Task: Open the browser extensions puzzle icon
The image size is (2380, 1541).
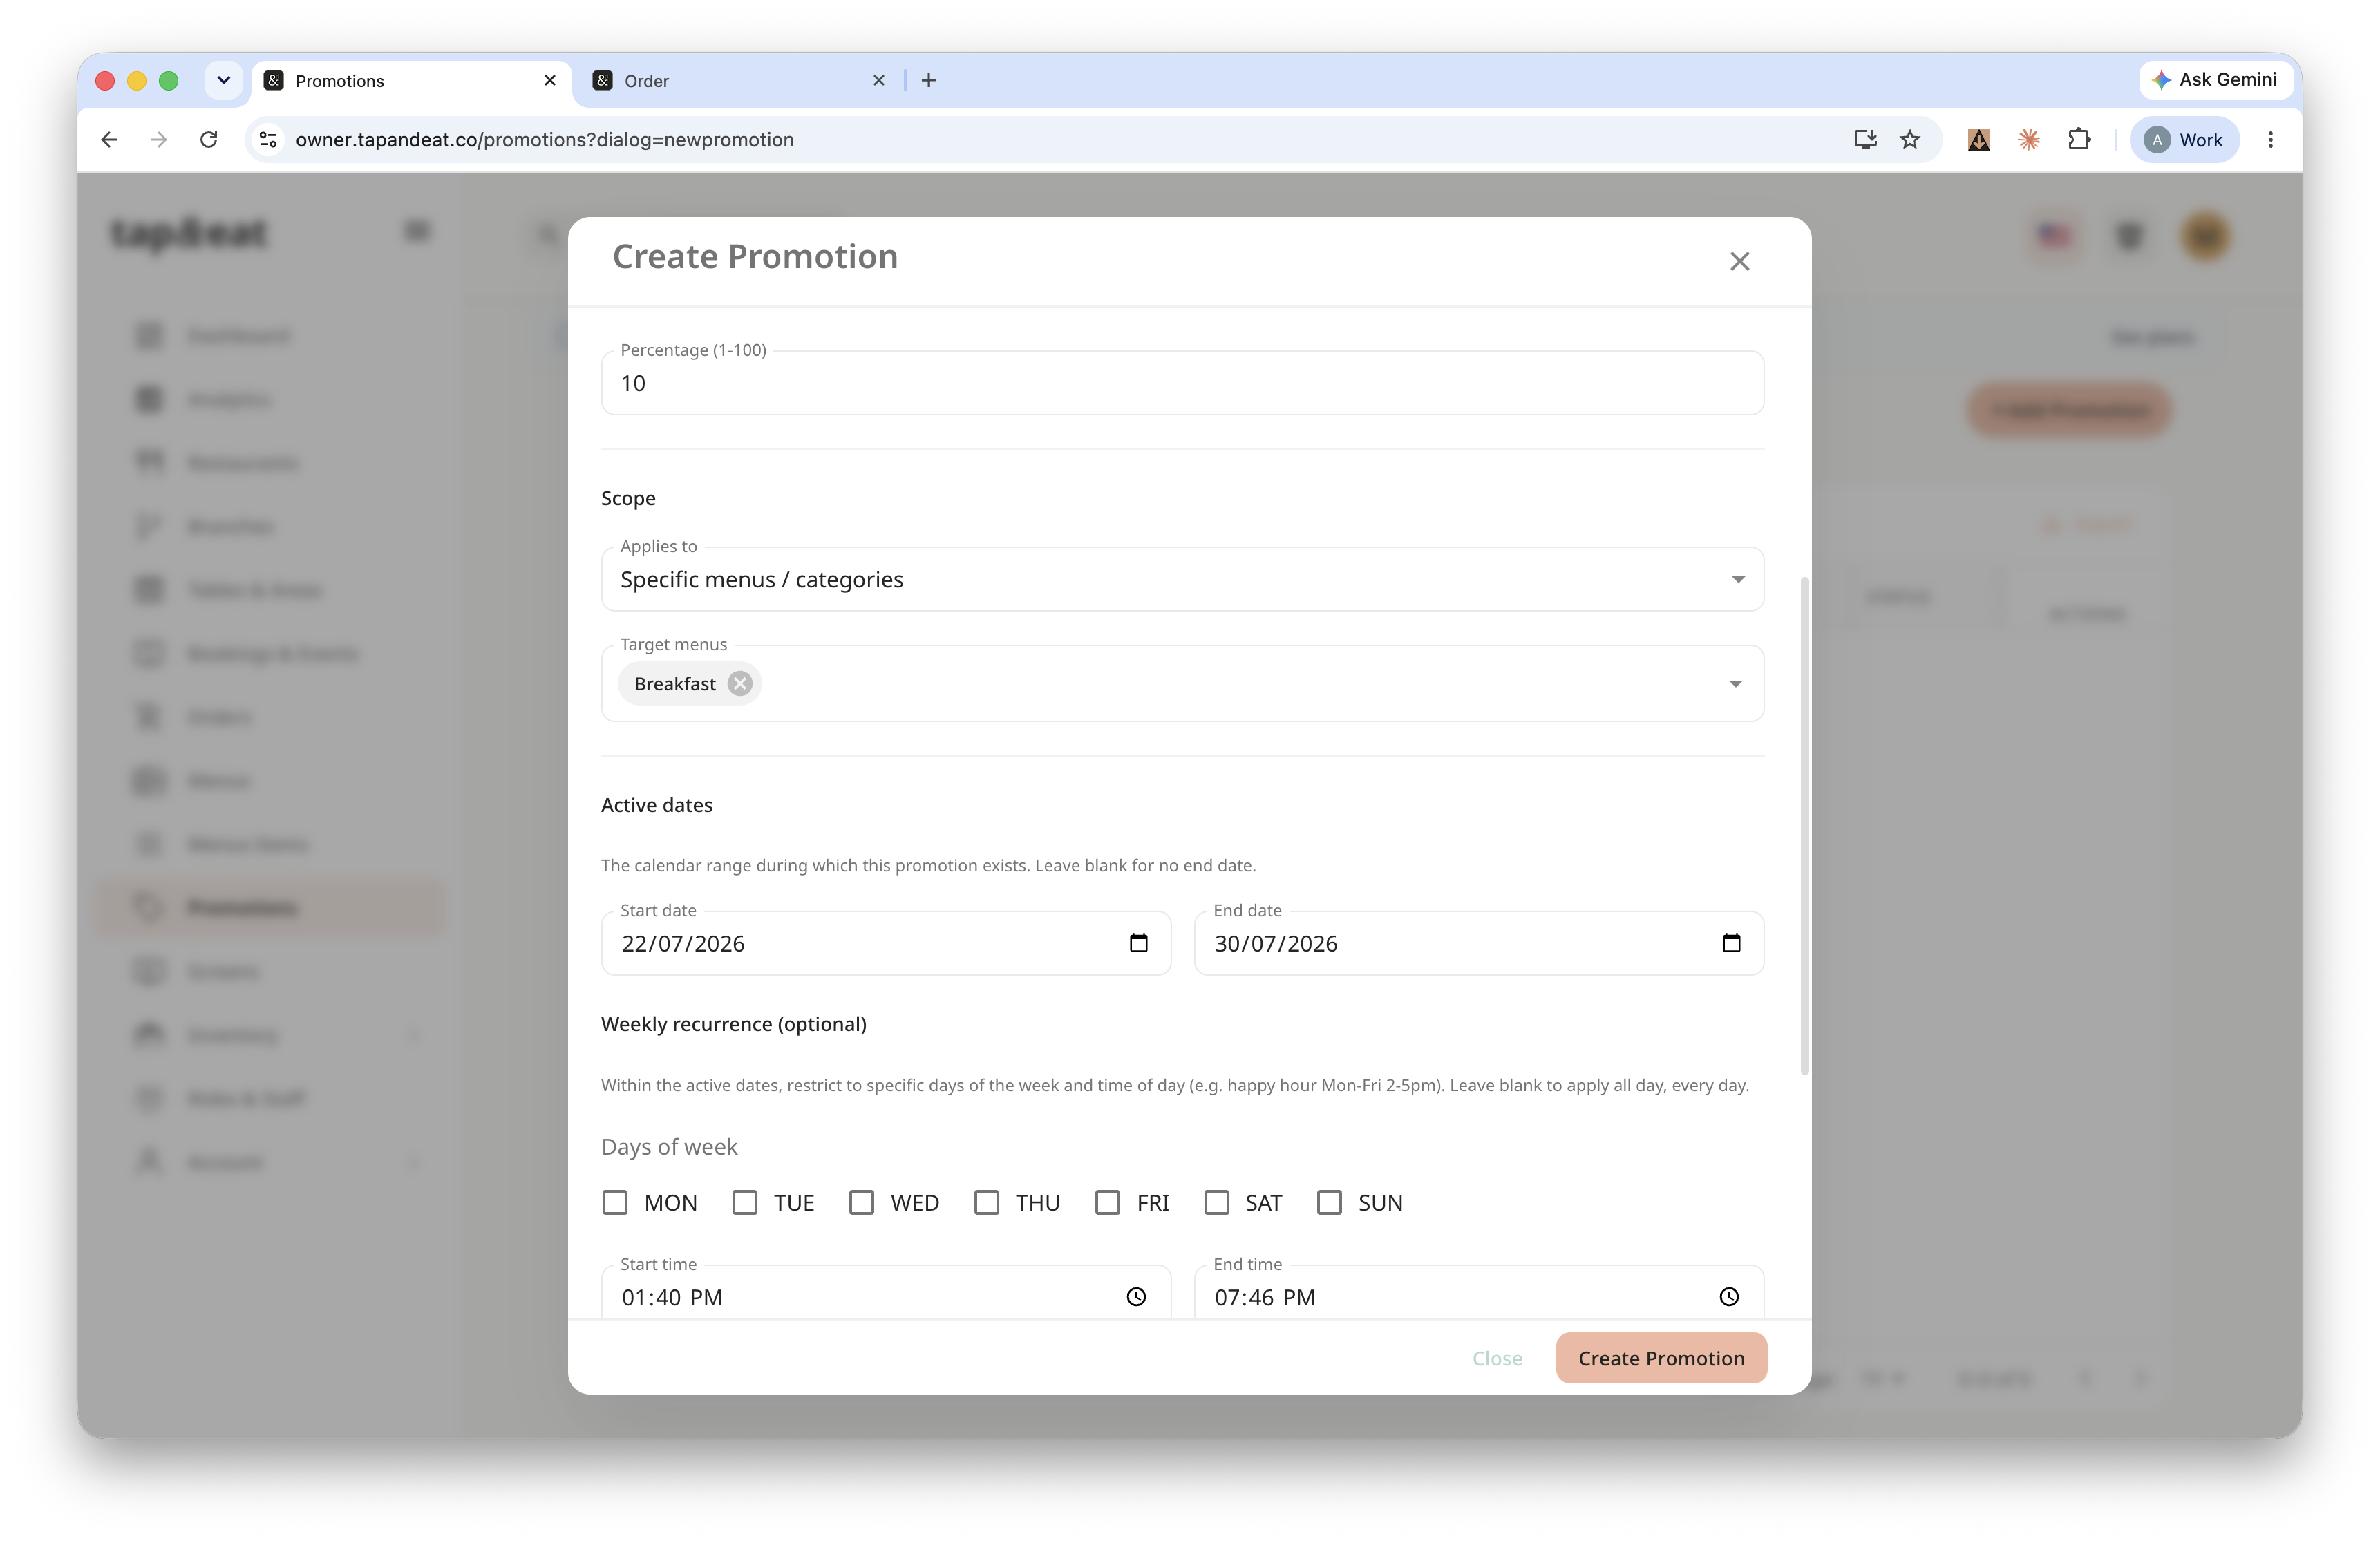Action: coord(2079,140)
